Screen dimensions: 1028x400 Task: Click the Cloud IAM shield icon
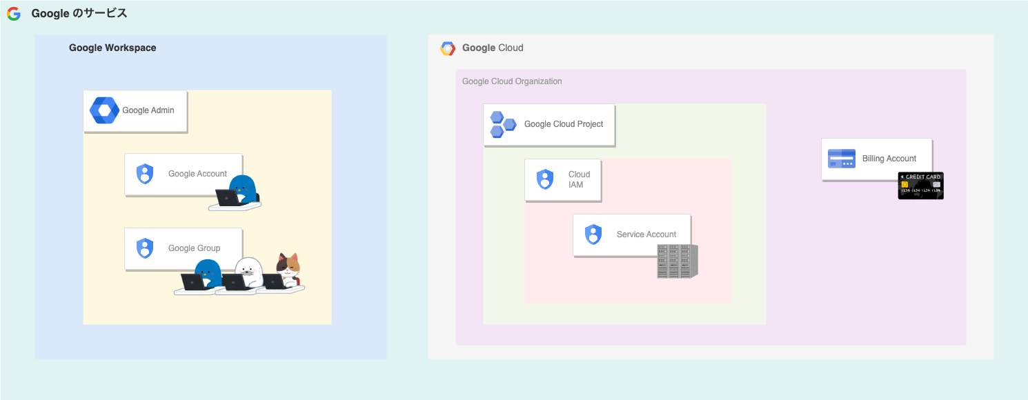pyautogui.click(x=545, y=180)
